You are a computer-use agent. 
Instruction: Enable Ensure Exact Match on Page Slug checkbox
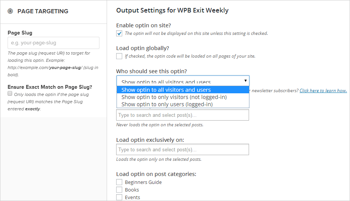[x=10, y=93]
